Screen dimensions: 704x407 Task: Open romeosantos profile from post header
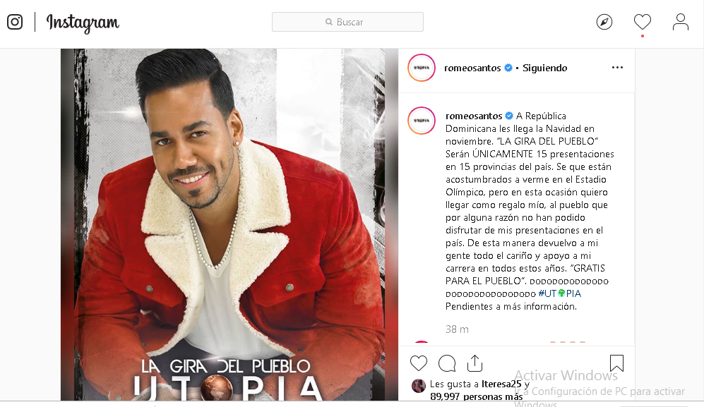[472, 68]
